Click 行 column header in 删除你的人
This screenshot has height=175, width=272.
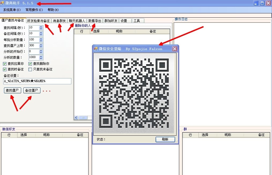pos(82,31)
